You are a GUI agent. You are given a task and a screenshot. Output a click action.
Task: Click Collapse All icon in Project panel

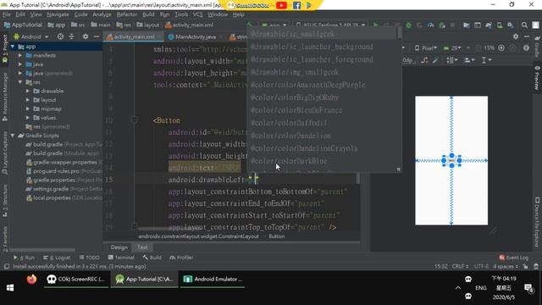point(71,36)
